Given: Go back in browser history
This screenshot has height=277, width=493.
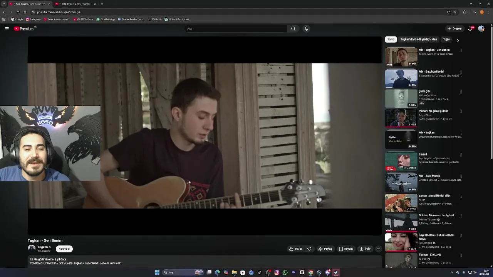Looking at the screenshot, I should coord(4,12).
